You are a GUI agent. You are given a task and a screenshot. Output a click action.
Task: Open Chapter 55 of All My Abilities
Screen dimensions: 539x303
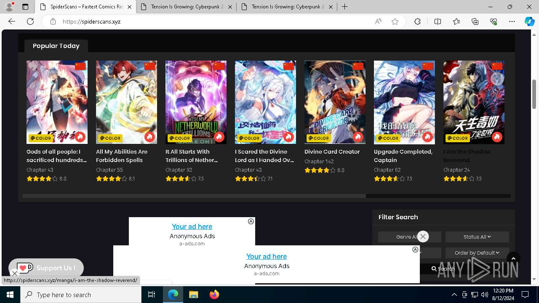(109, 170)
